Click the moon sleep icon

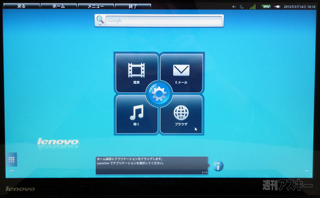(x=242, y=7)
